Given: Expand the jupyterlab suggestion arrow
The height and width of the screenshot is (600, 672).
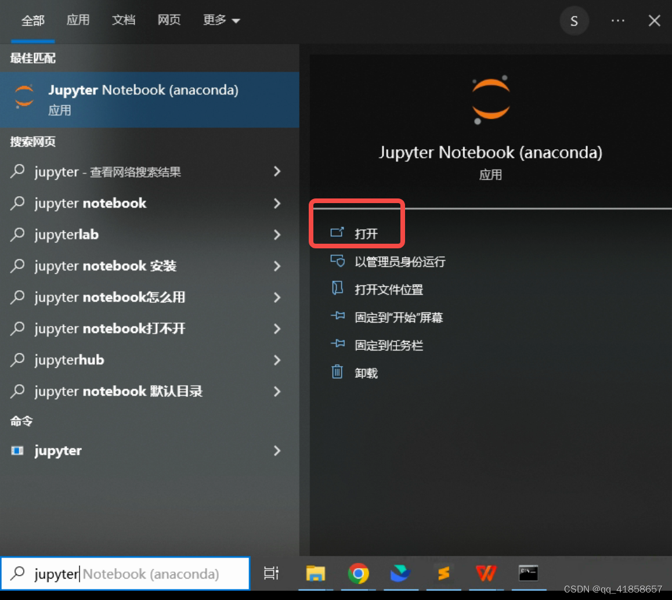Looking at the screenshot, I should pyautogui.click(x=277, y=234).
